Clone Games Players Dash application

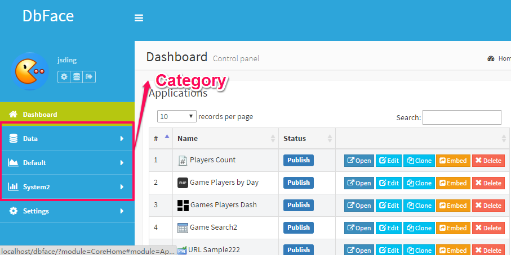coord(419,206)
